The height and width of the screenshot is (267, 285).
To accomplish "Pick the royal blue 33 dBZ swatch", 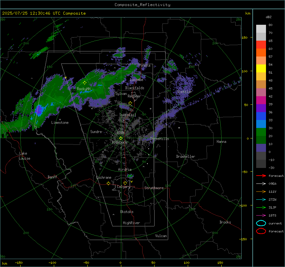I will [x=261, y=116].
